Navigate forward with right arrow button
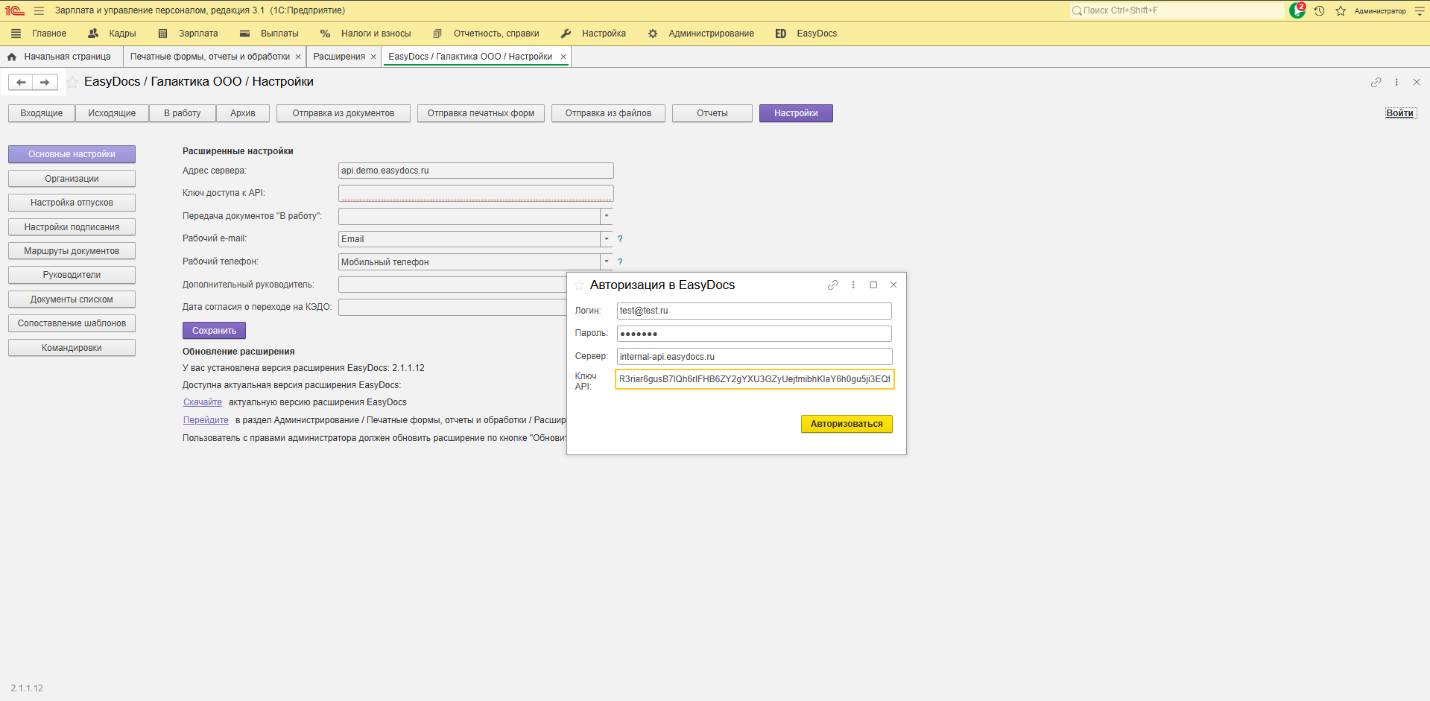 45,82
